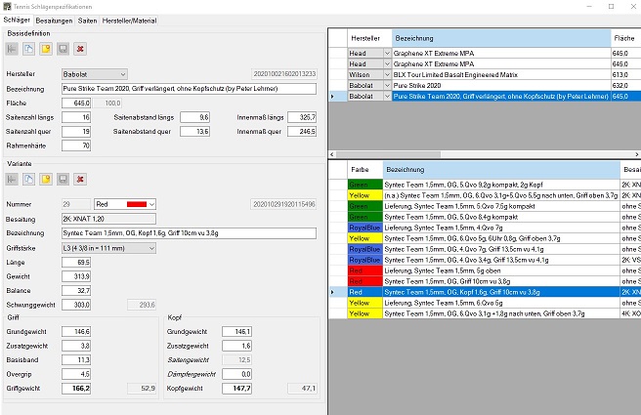The image size is (641, 415).
Task: Switch to the Besaitungen tab
Action: pyautogui.click(x=54, y=20)
